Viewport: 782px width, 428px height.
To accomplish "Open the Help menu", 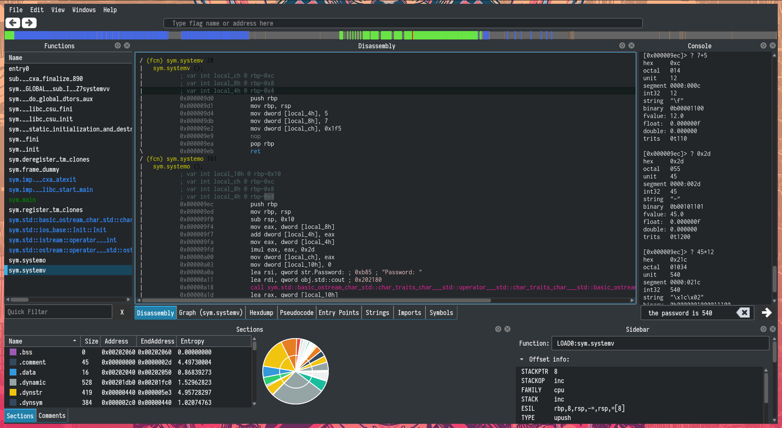I will (x=110, y=10).
